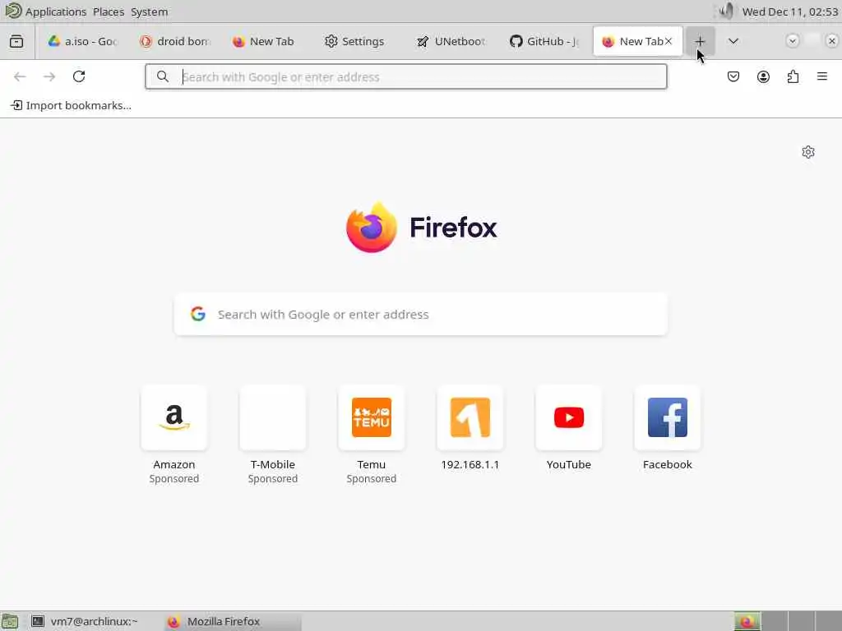The image size is (842, 631).
Task: Click the Google logo in search box
Action: [198, 315]
